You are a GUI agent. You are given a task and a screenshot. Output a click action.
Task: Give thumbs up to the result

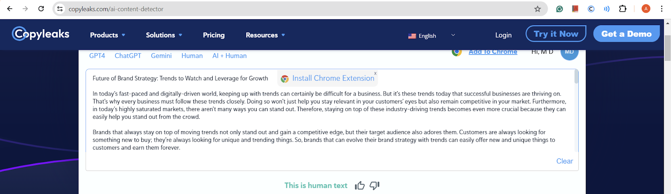(360, 186)
